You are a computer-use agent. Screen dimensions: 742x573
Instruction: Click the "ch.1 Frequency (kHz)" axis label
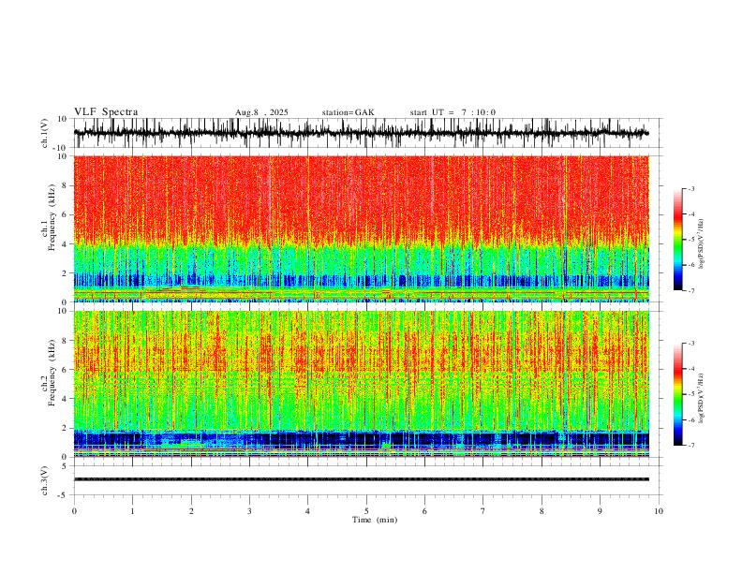point(49,218)
